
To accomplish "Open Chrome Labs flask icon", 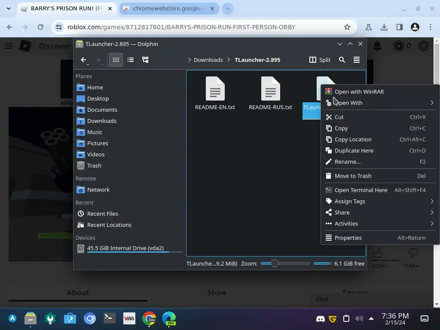I will (368, 27).
